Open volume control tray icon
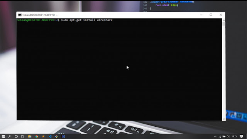Screen dimensions: 247x139 228,136
